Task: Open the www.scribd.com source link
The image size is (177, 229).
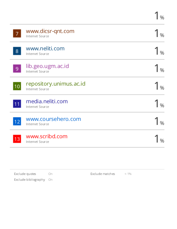Action: [x=47, y=136]
